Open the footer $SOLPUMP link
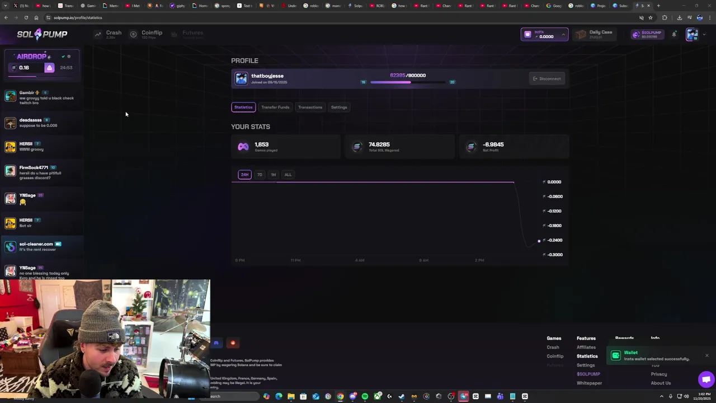Viewport: 716px width, 403px height. [588, 374]
